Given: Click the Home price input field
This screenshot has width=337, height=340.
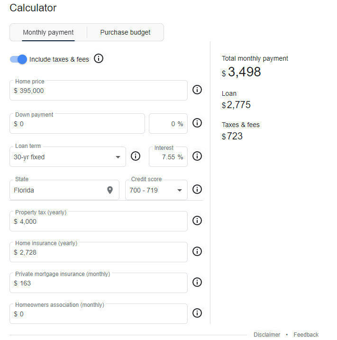Looking at the screenshot, I should tap(99, 91).
